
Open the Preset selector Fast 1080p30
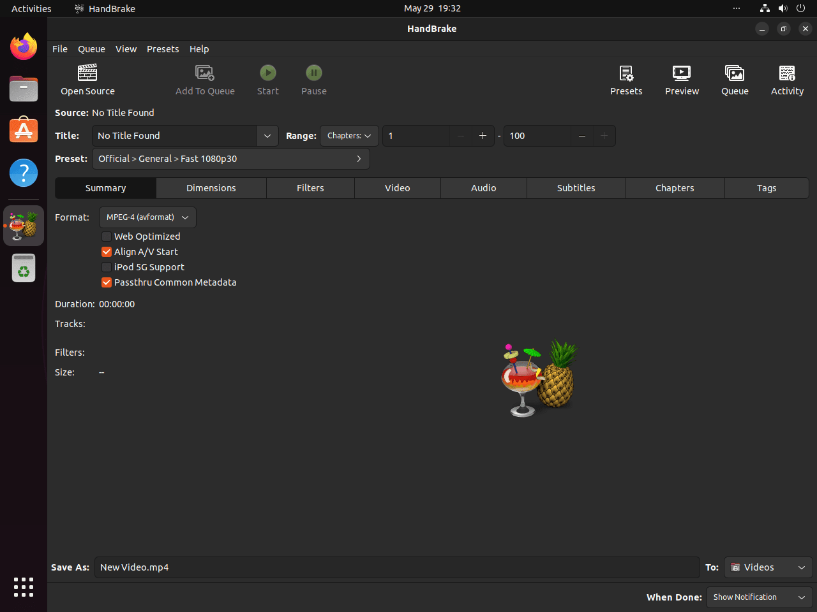[231, 159]
